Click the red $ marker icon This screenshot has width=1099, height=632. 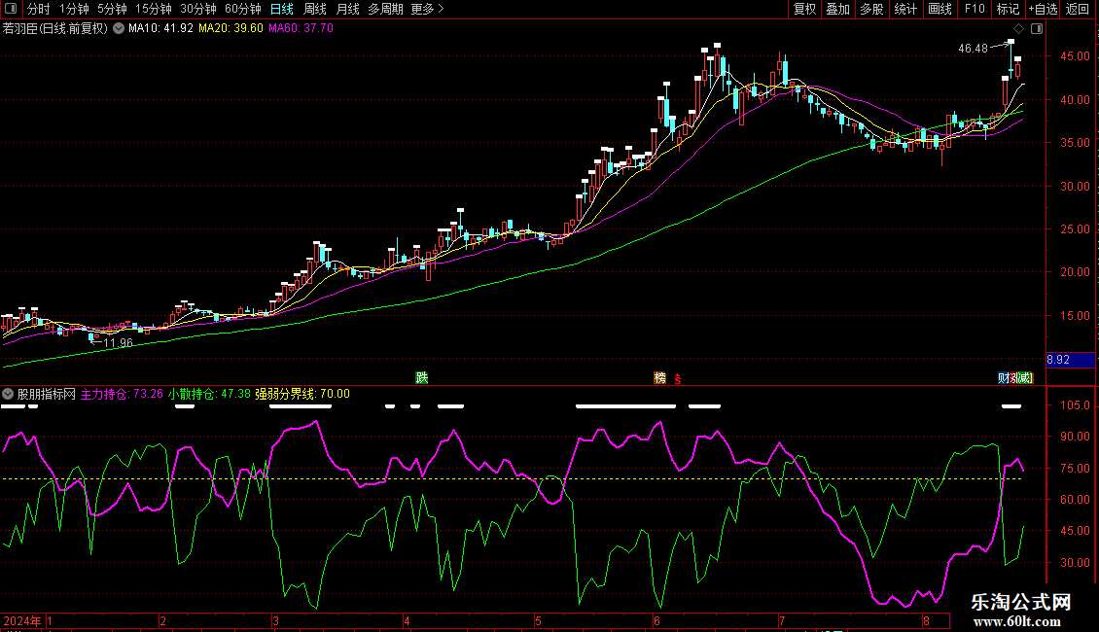pos(677,377)
